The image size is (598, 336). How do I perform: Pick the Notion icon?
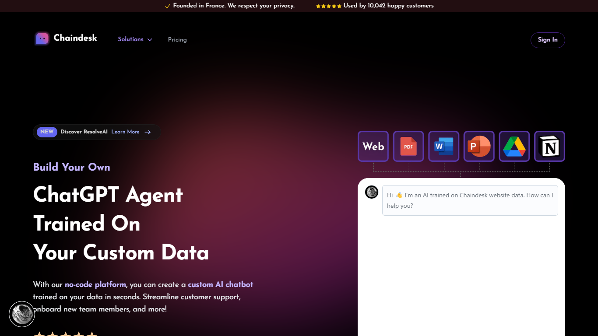tap(550, 147)
